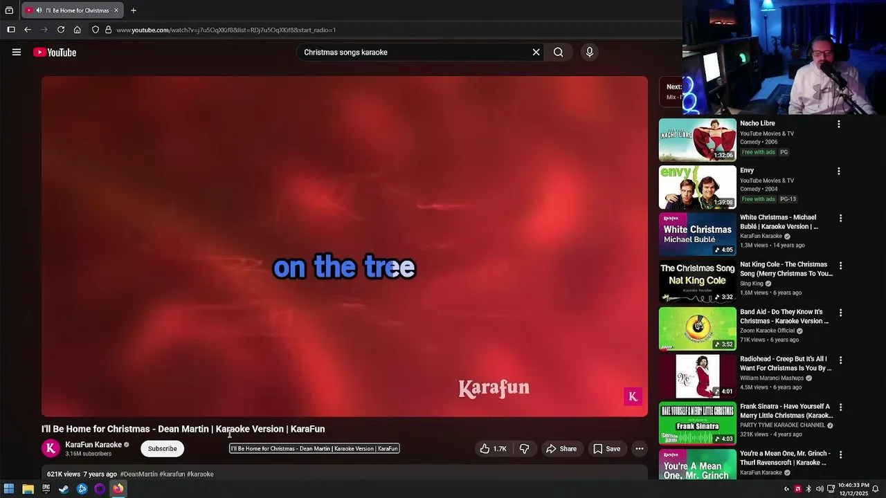Share the karaoke video
886x498 pixels.
tap(561, 449)
